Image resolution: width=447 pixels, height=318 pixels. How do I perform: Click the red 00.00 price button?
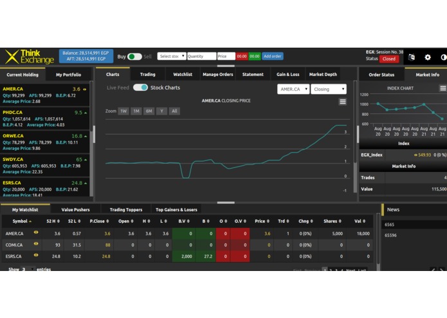click(x=242, y=56)
